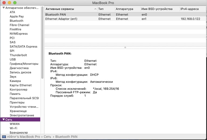The image size is (207, 140).
Task: Show NVMExpress details
Action: (19, 34)
